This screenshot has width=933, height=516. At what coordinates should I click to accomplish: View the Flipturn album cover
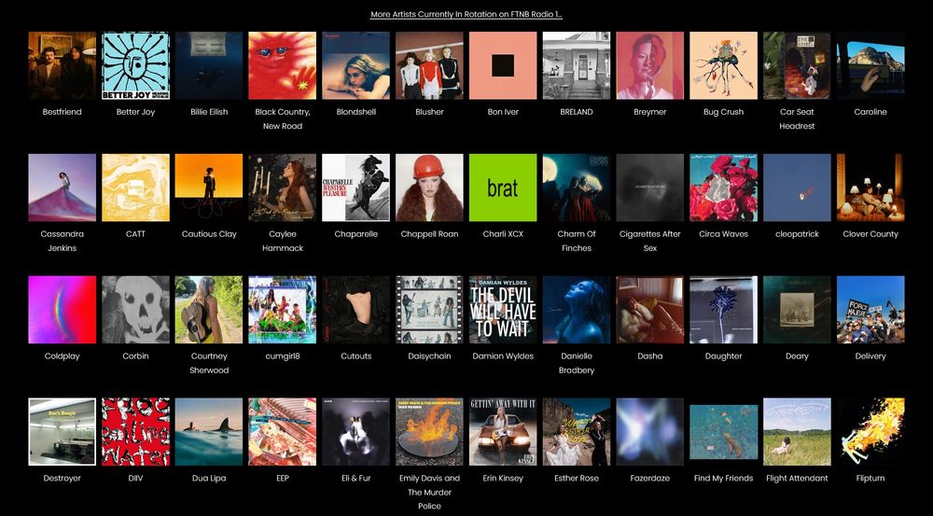[870, 431]
